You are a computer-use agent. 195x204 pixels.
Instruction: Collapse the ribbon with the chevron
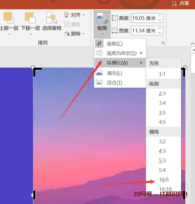[192, 44]
